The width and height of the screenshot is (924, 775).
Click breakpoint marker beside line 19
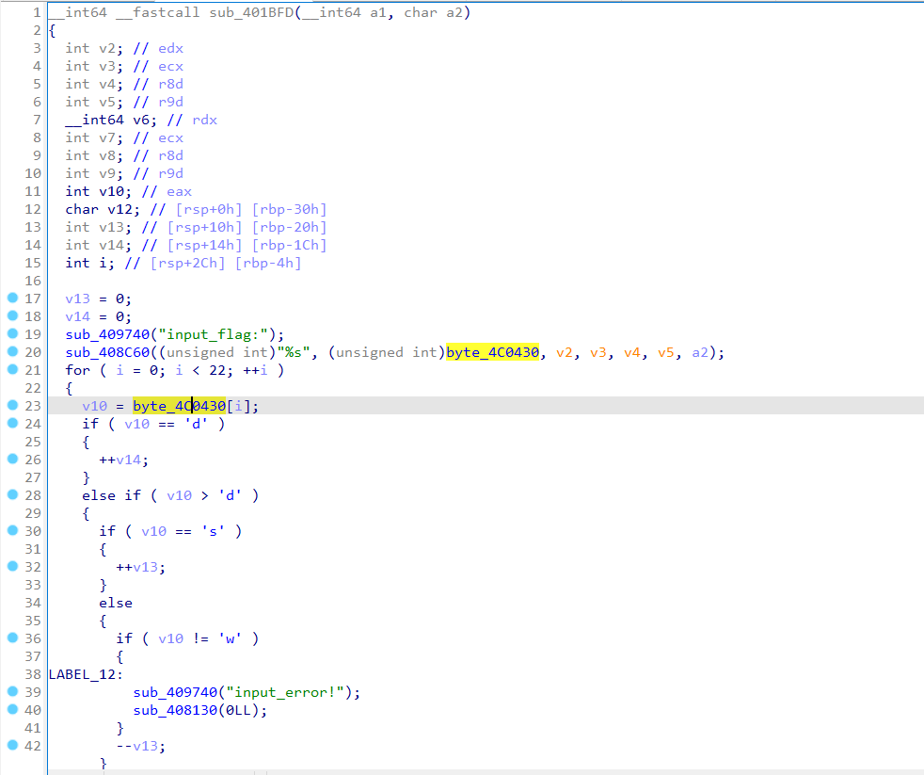point(12,334)
